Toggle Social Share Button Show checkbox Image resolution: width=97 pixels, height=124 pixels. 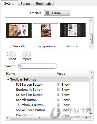click(58, 110)
